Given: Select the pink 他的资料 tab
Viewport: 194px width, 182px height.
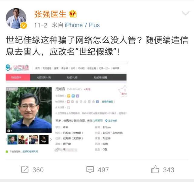Looking at the screenshot, I should point(18,77).
